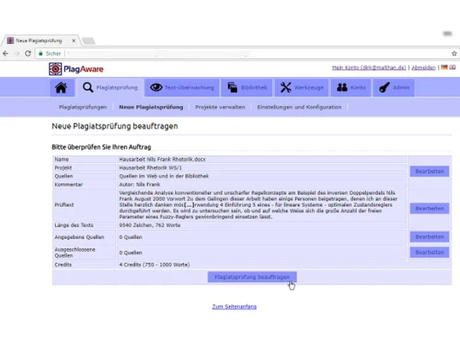The image size is (460, 345).
Task: Switch language with English flag icon
Action: click(453, 67)
